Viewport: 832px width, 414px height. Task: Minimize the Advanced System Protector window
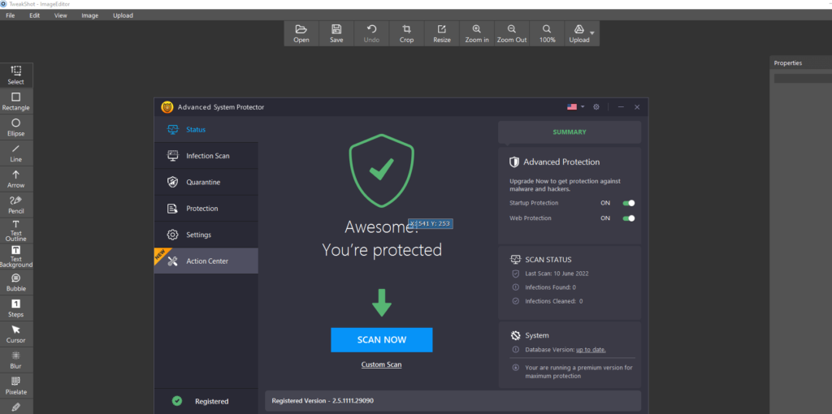(621, 107)
